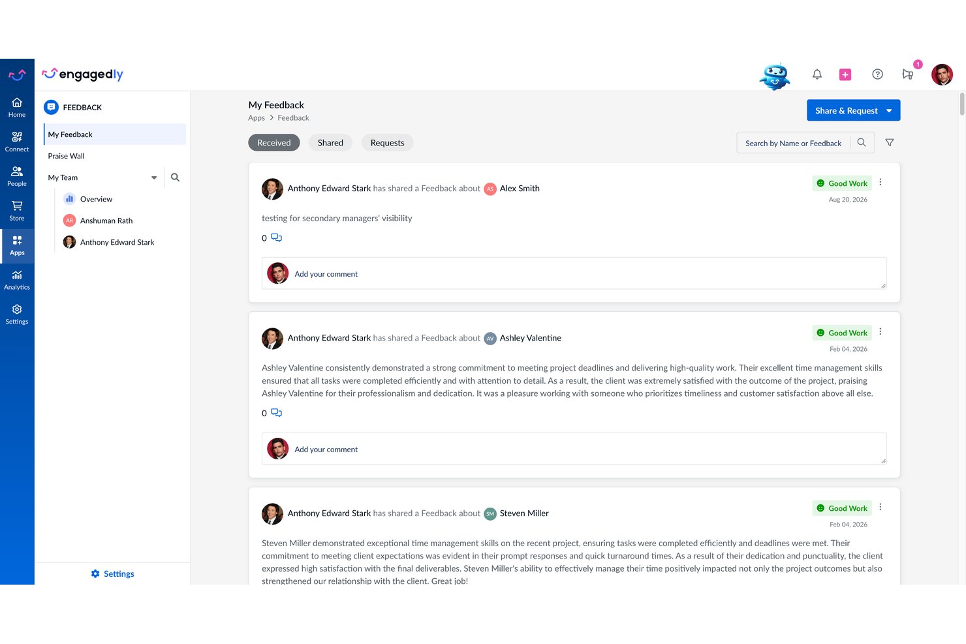
Task: Open the Analytics sidebar icon
Action: pos(17,280)
